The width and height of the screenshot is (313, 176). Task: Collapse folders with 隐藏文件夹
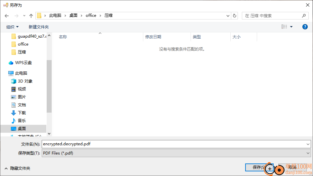click(x=17, y=168)
